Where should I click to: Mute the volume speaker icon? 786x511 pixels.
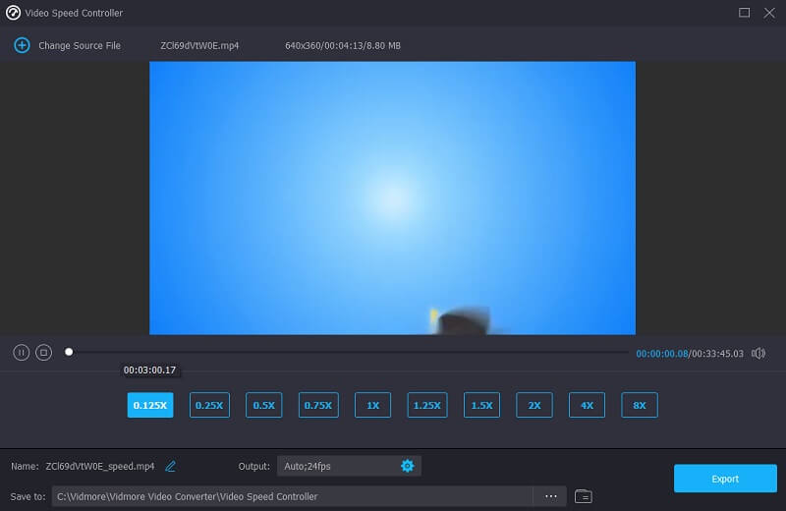pyautogui.click(x=758, y=353)
